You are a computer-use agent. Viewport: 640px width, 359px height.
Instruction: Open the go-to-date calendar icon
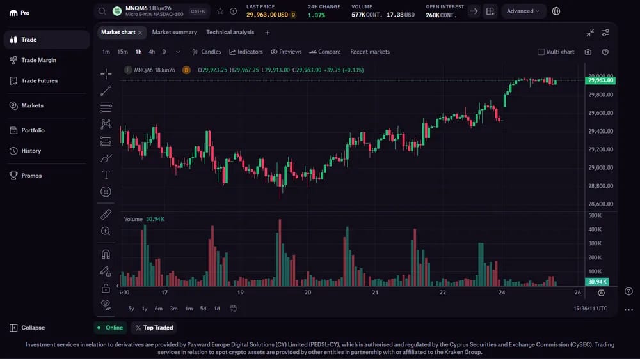tap(233, 309)
